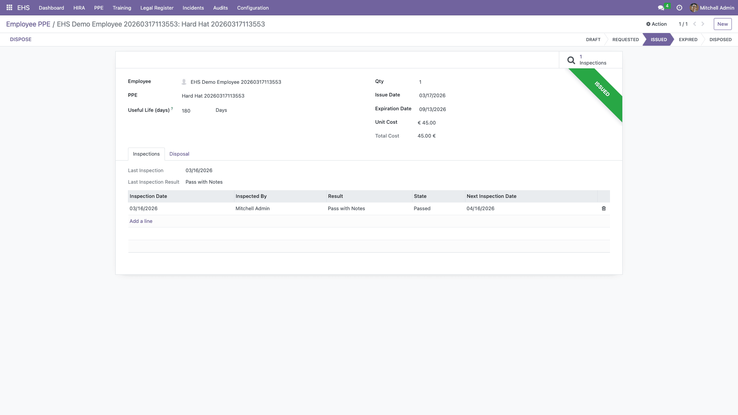Switch to the Disposal tab
Viewport: 738px width, 415px height.
coord(179,154)
